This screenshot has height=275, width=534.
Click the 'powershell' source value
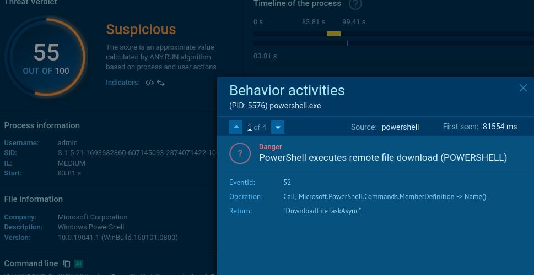(x=400, y=127)
